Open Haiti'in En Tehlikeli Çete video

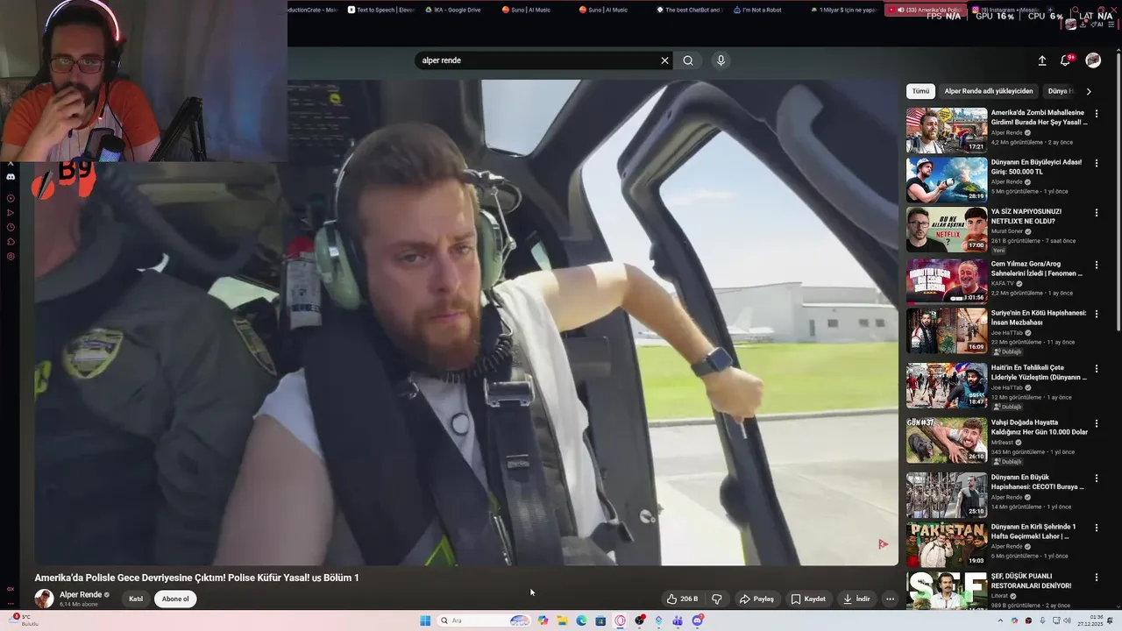[x=947, y=386]
